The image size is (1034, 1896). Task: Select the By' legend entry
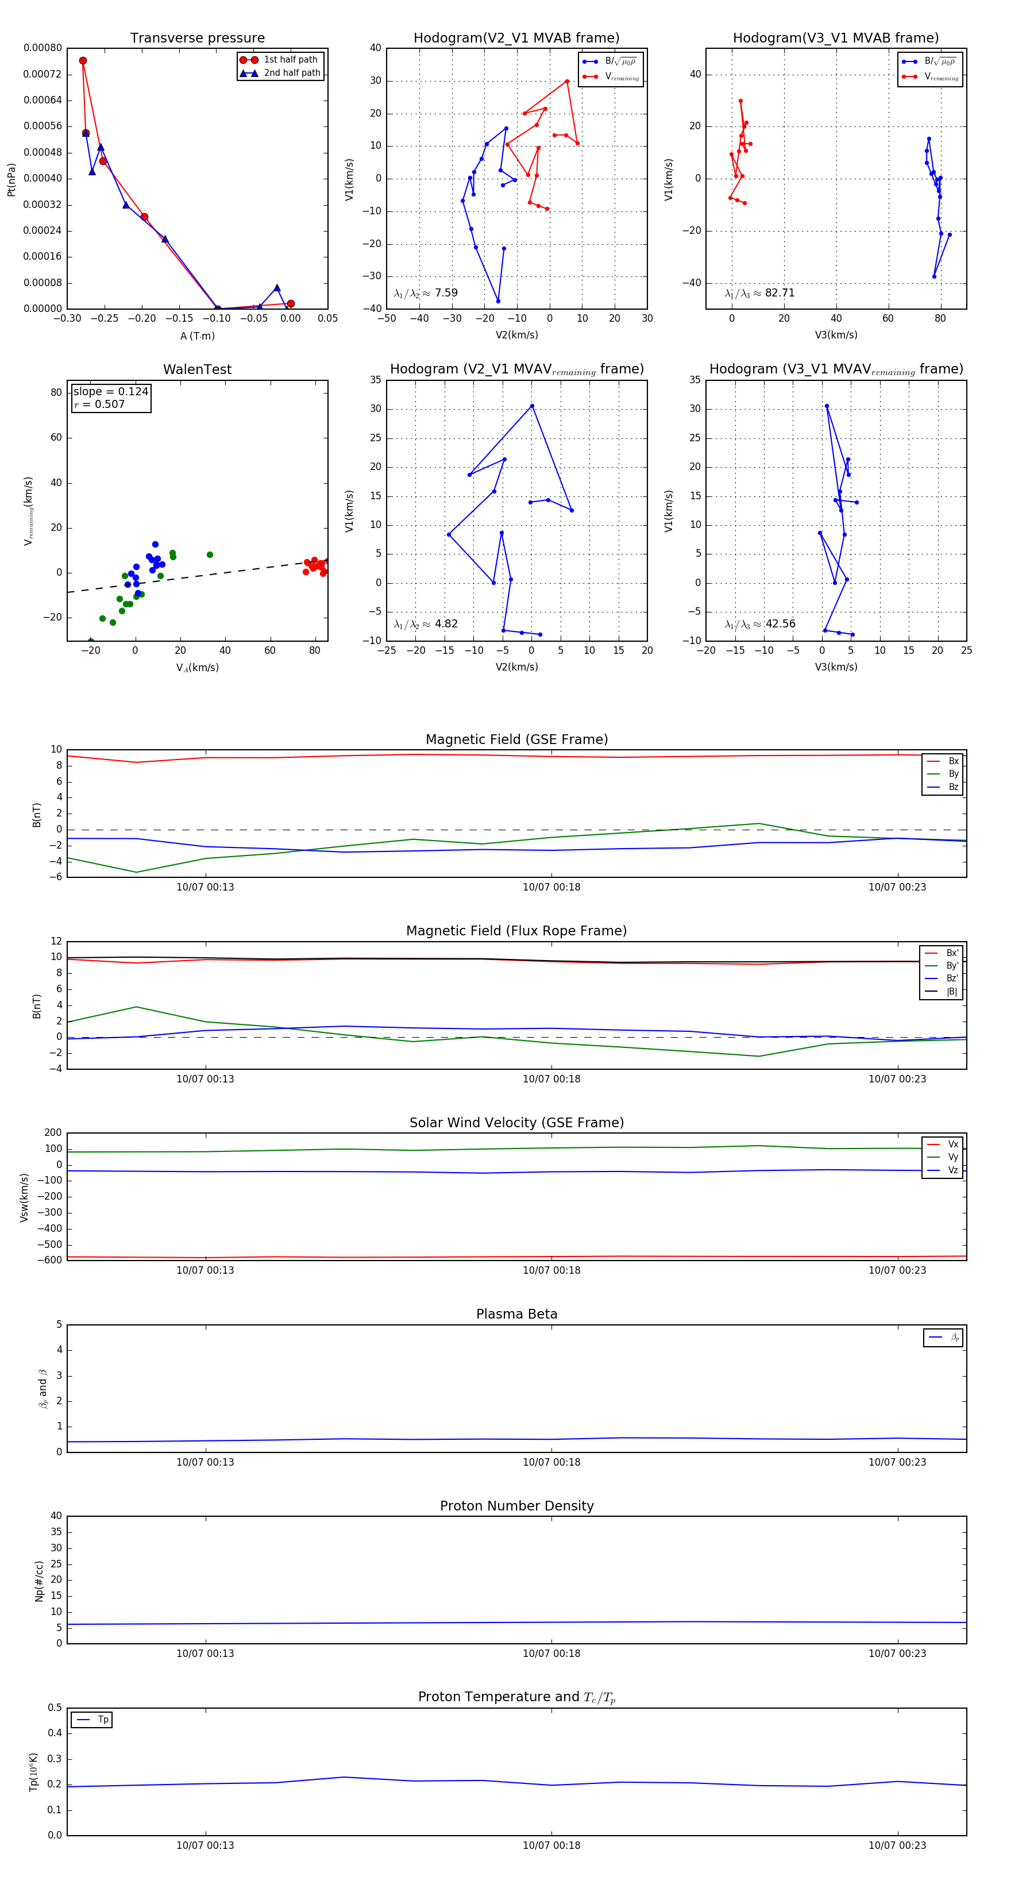point(942,966)
